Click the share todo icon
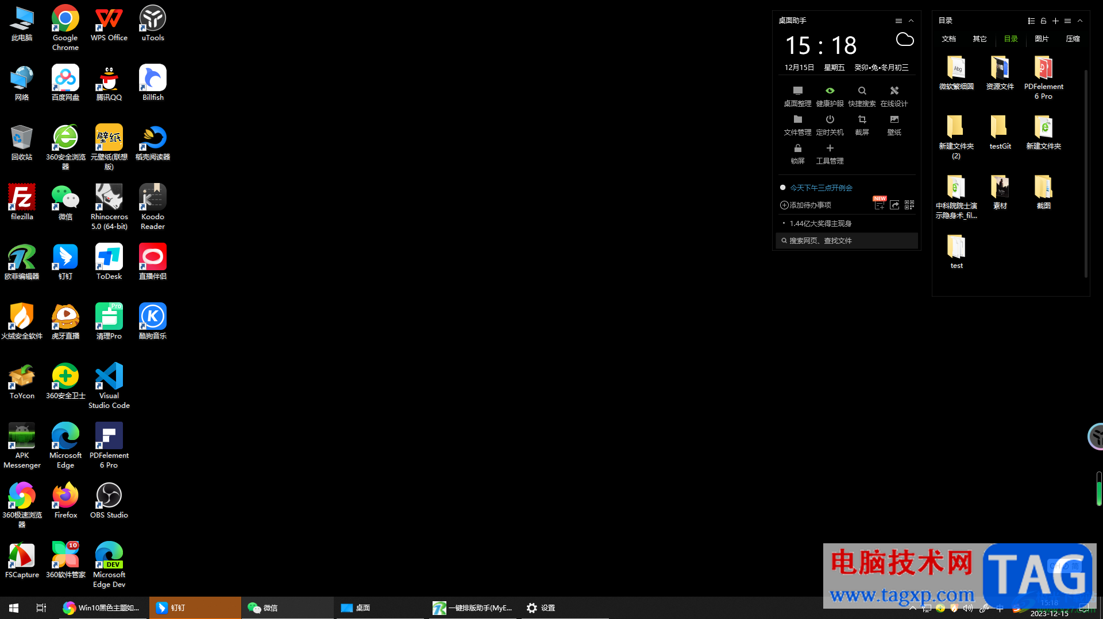The image size is (1103, 619). coord(894,205)
